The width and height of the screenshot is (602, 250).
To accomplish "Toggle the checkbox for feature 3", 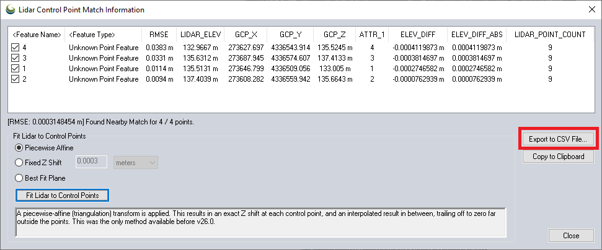I will tap(15, 58).
